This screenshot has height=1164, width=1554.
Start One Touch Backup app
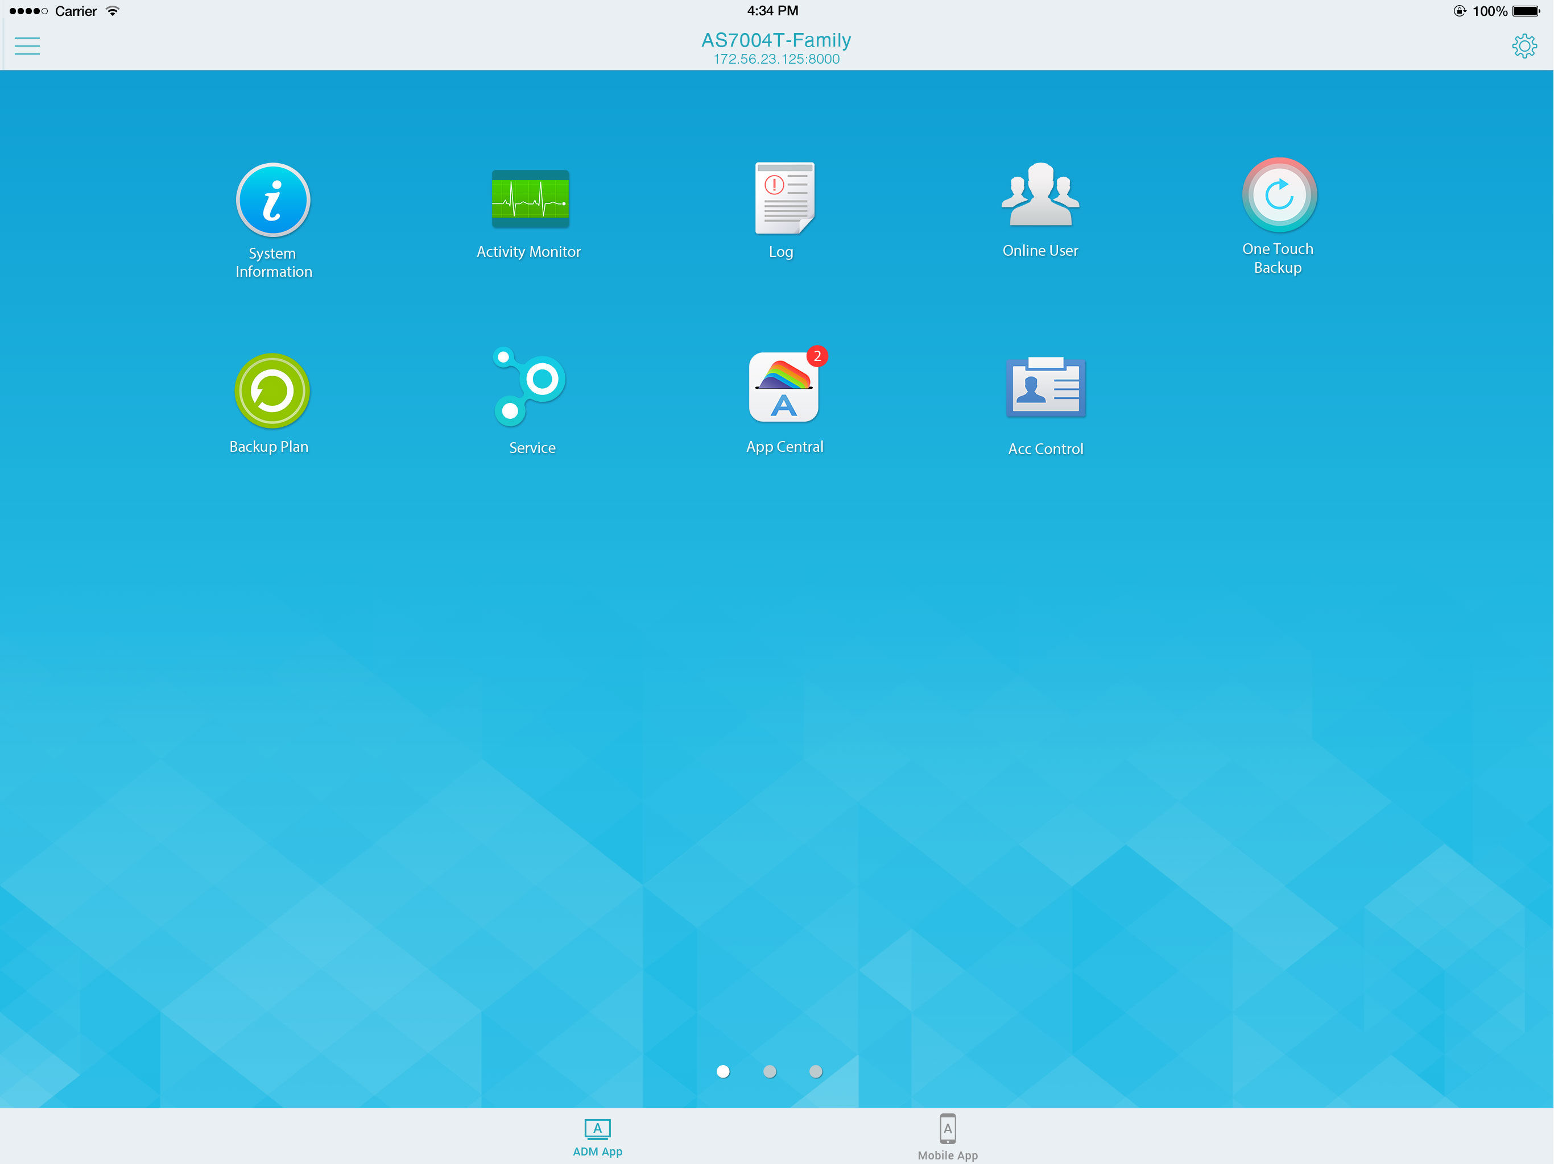tap(1278, 195)
